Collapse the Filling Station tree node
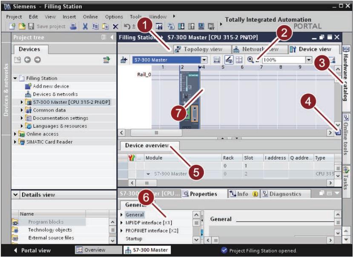Screen dimensions: 353x257 pyautogui.click(x=15, y=78)
